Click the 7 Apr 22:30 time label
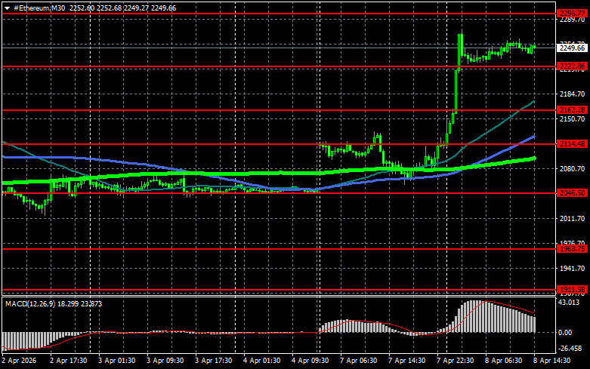This screenshot has width=590, height=369. [x=455, y=361]
